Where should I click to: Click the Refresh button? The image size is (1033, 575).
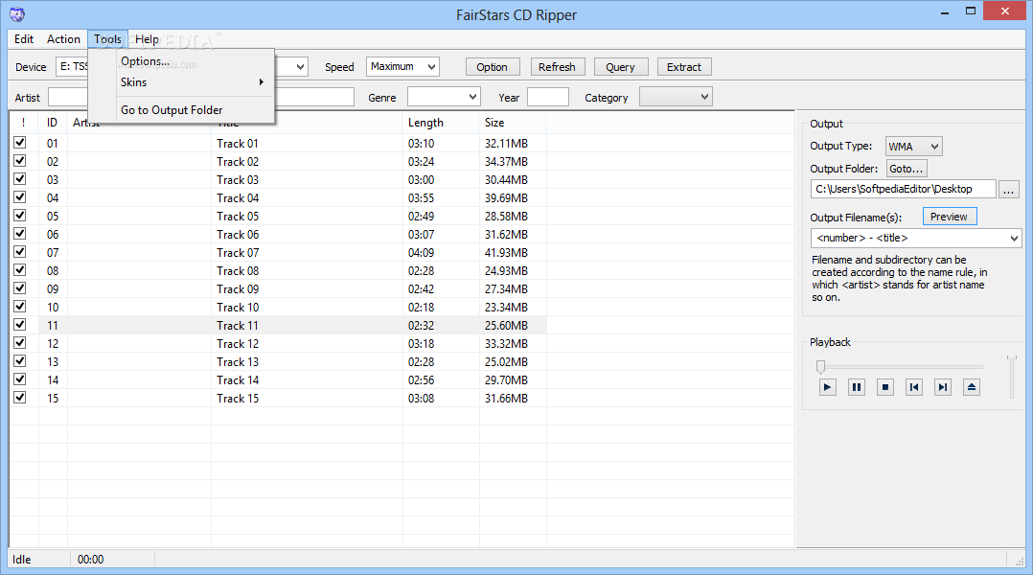tap(557, 67)
